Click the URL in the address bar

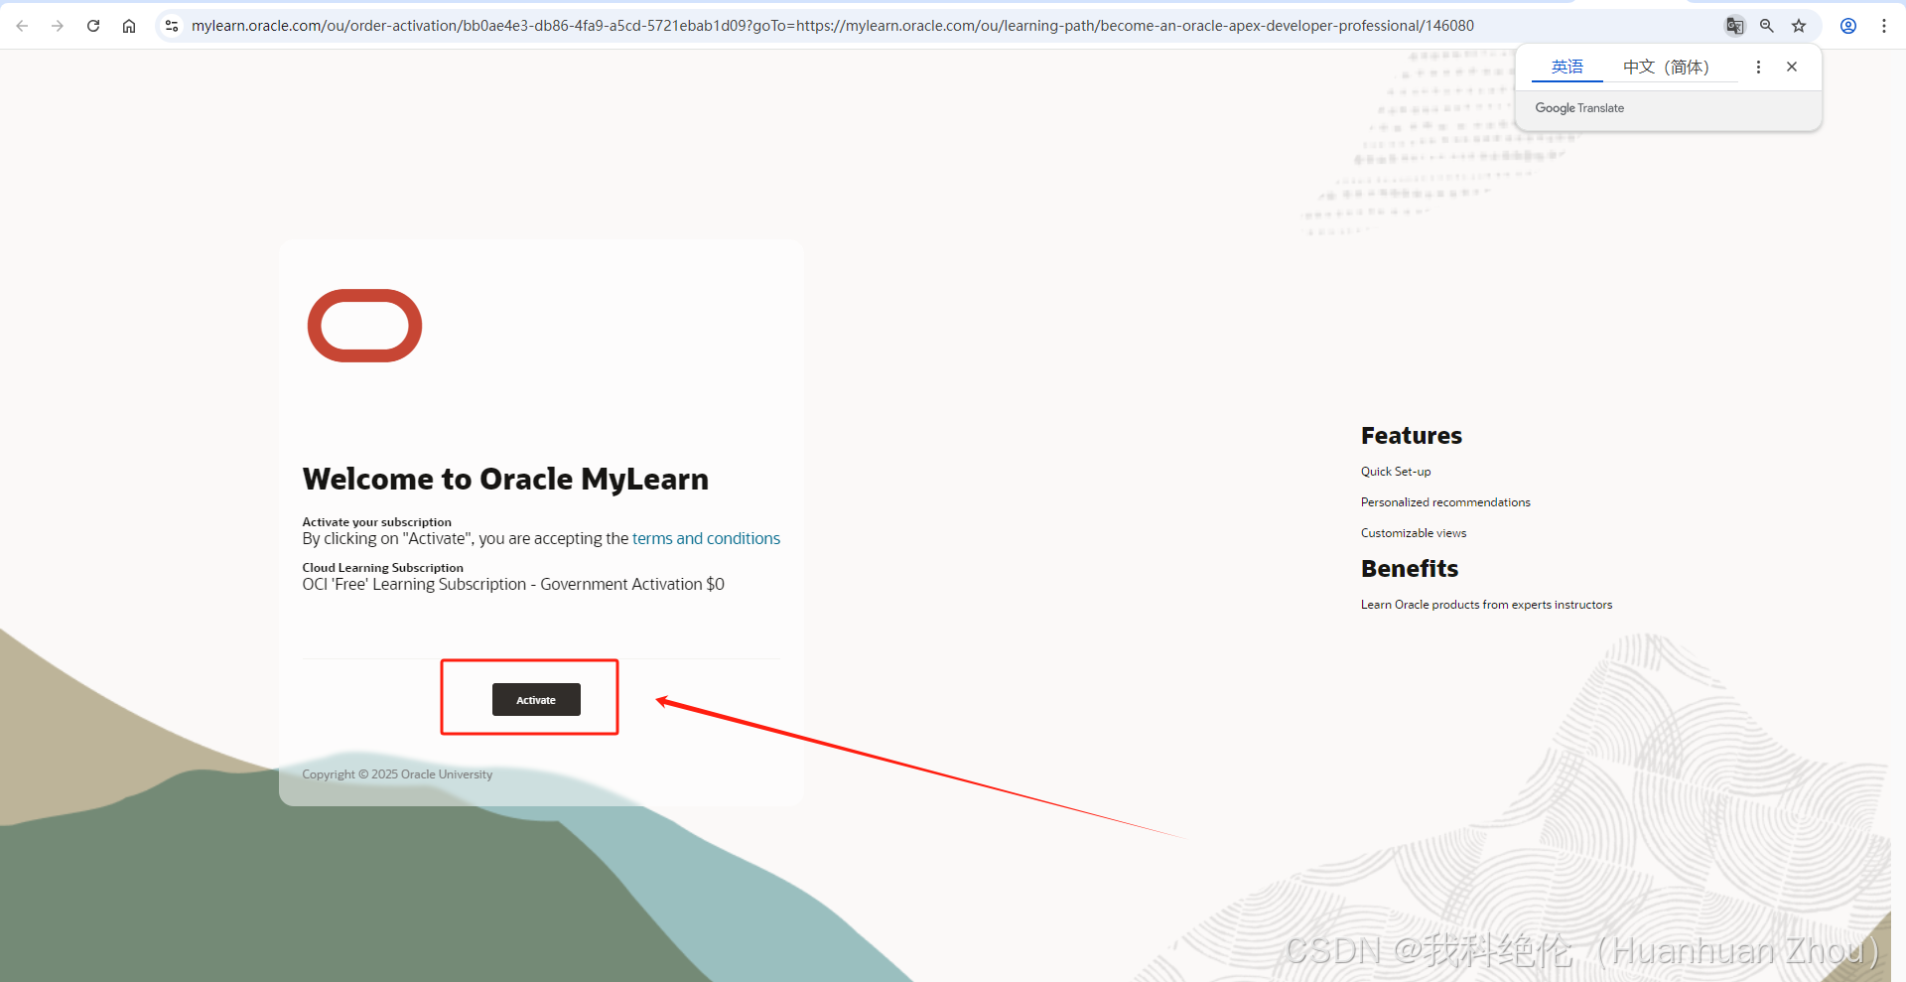[x=832, y=26]
